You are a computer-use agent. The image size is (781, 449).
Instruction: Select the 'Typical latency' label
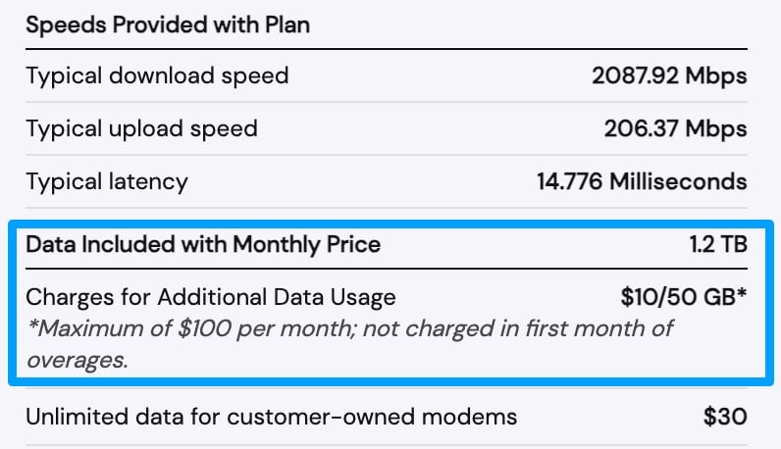(107, 181)
